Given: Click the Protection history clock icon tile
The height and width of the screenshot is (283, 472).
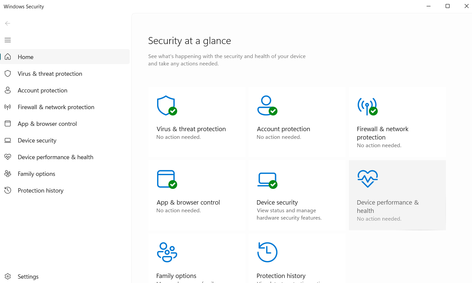Looking at the screenshot, I should click(x=267, y=252).
